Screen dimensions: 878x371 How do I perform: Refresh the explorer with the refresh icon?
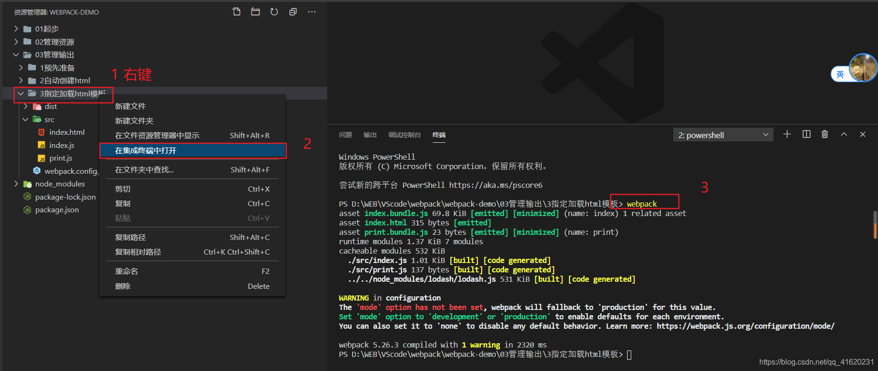click(274, 12)
